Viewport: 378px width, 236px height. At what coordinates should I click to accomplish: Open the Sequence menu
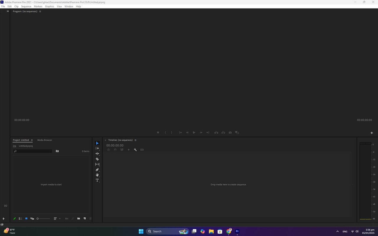(x=26, y=6)
